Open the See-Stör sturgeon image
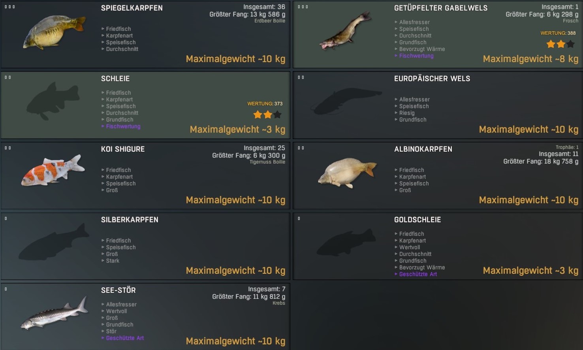 point(54,313)
